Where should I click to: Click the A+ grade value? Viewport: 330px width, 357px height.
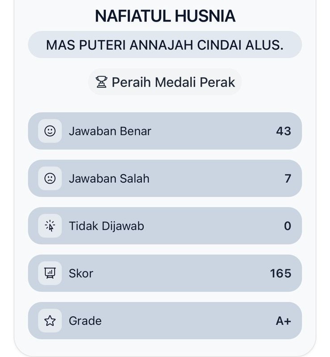pos(283,321)
